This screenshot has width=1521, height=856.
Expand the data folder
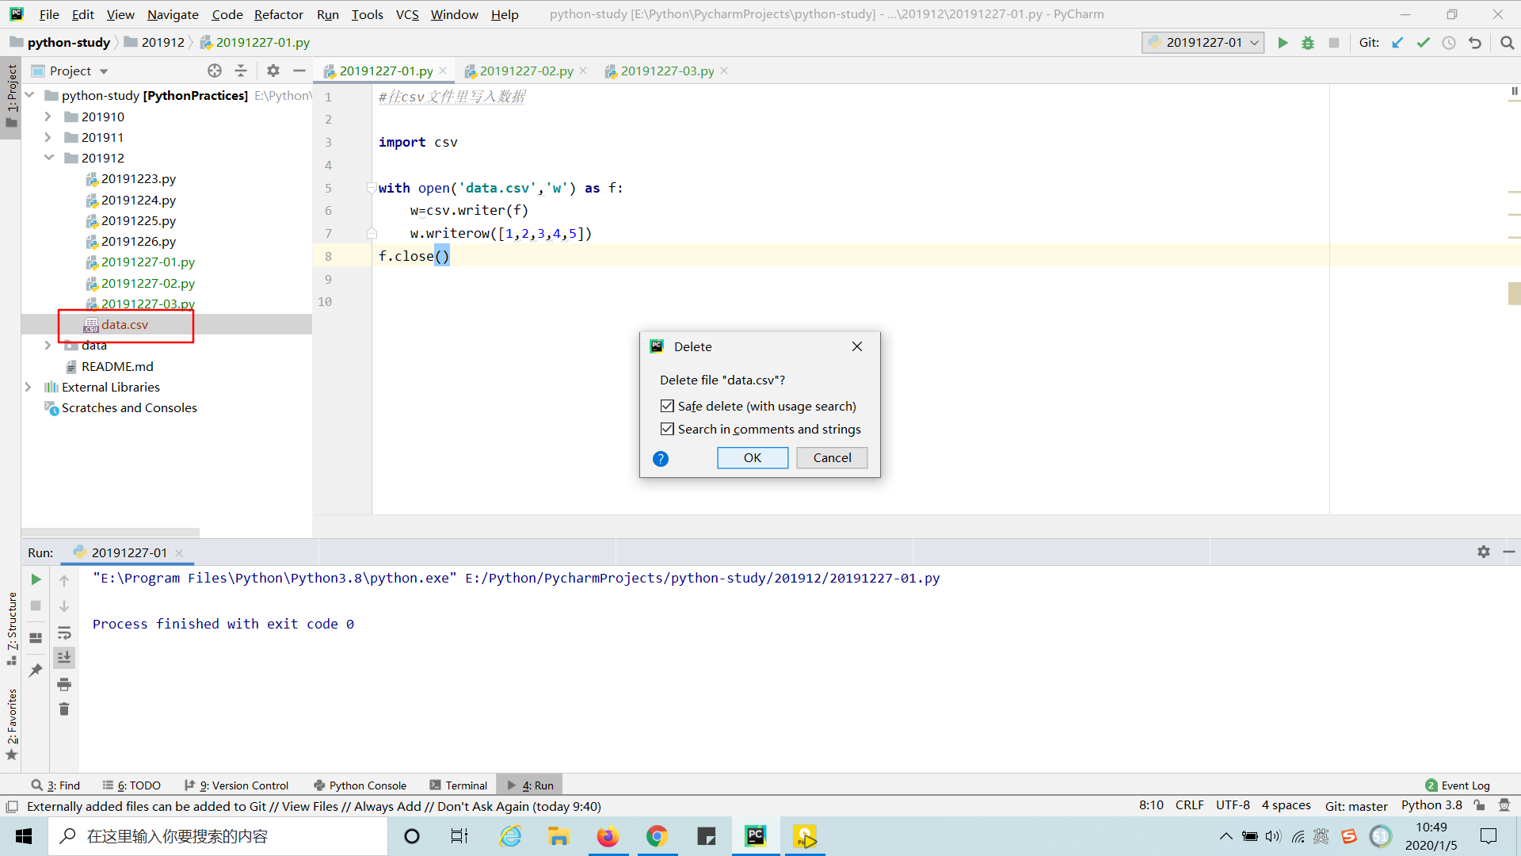tap(48, 346)
